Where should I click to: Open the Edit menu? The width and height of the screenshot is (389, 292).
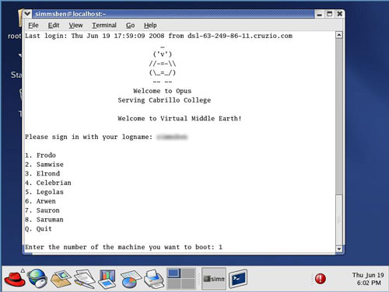coord(54,26)
